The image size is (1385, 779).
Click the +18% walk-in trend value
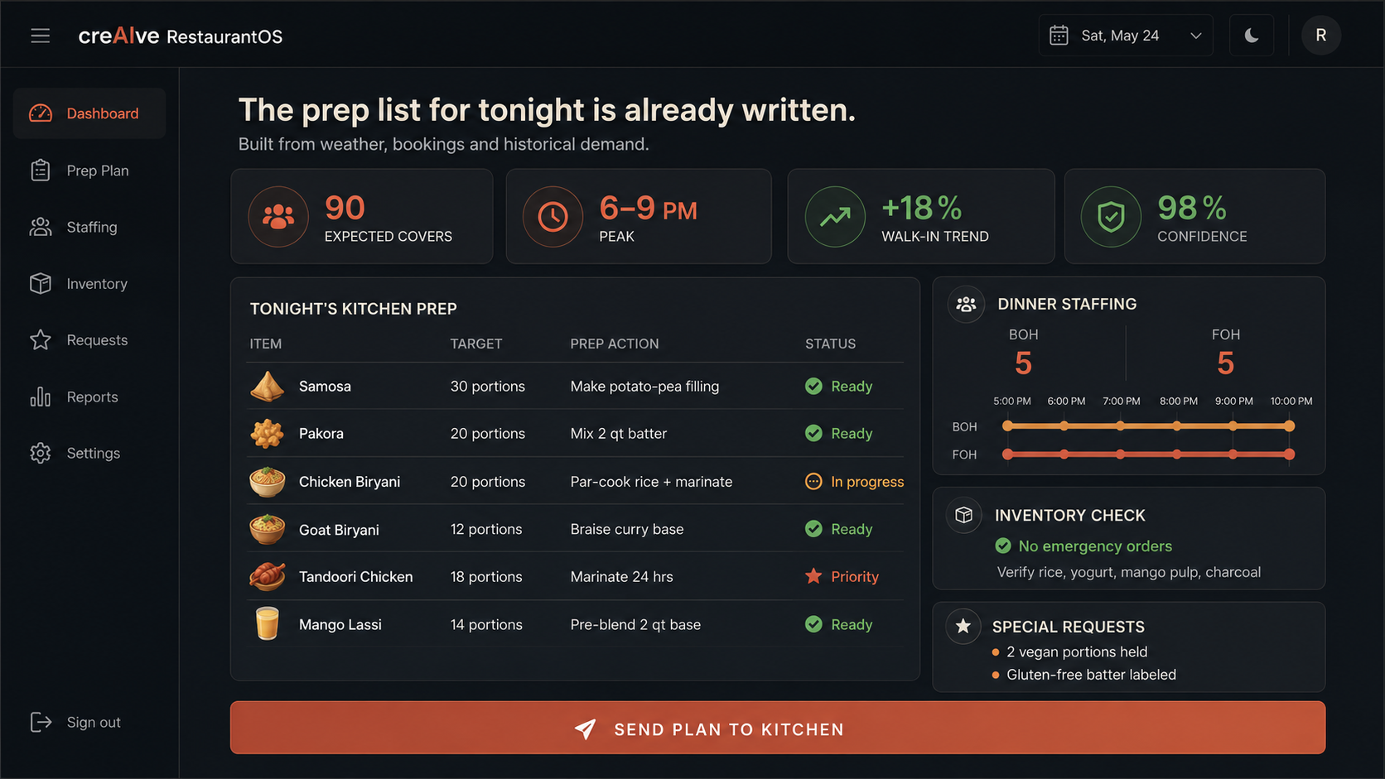(921, 208)
